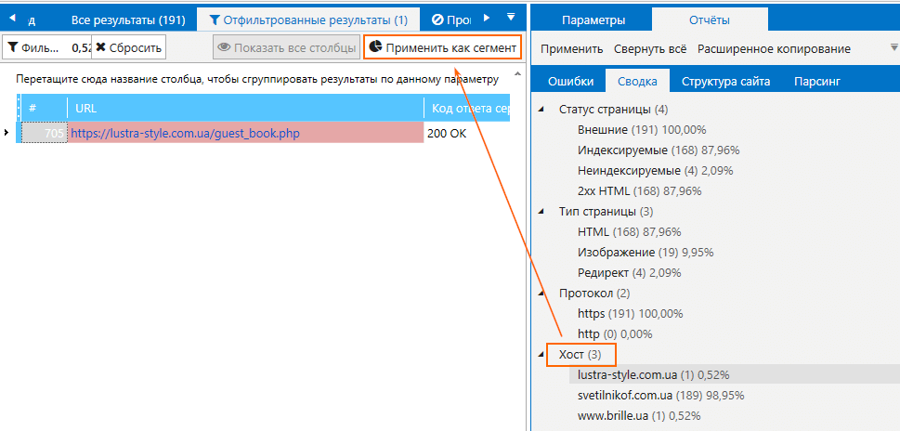
Task: Click Применить как сегмент button
Action: click(x=442, y=47)
